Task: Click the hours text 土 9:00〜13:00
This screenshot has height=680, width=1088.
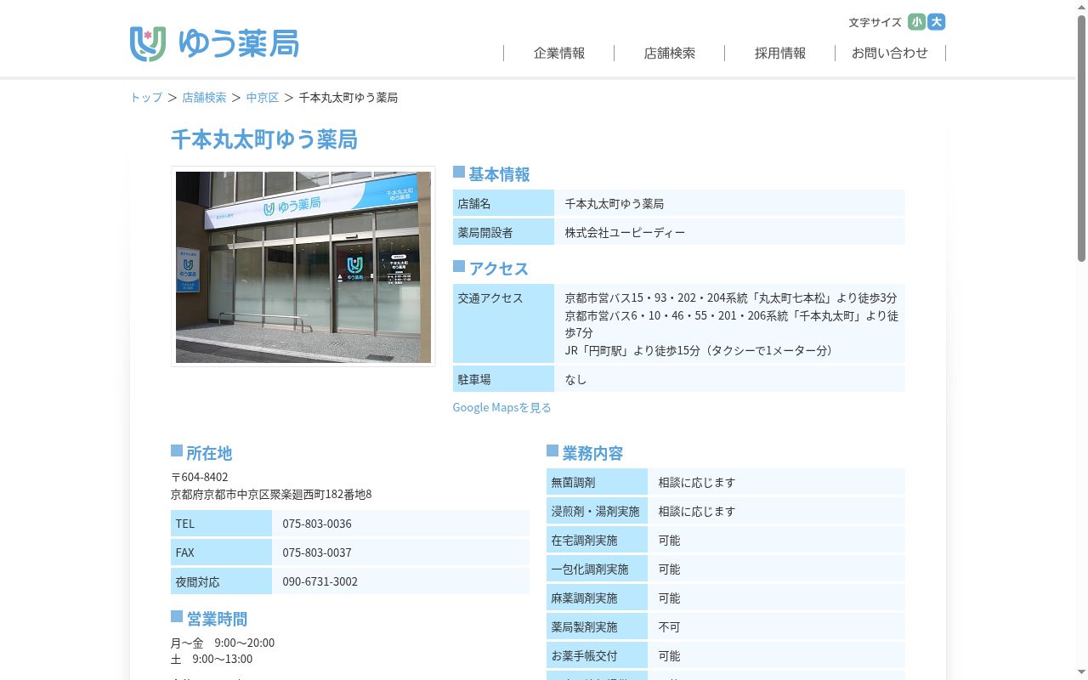Action: [x=212, y=659]
